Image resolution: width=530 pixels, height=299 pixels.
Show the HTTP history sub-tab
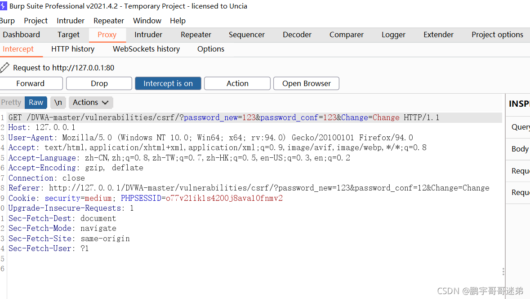tap(73, 49)
